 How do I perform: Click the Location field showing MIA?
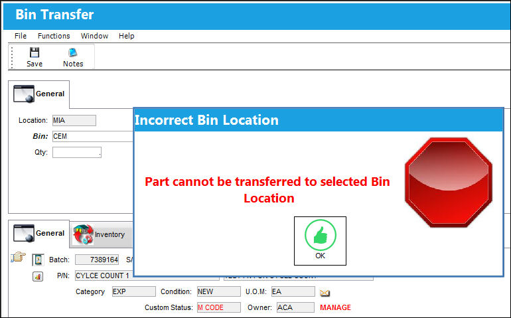coord(74,120)
